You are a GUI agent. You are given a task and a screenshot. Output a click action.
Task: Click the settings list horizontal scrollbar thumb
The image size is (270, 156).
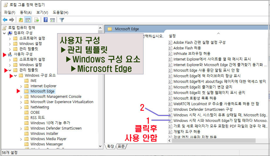tap(214, 141)
